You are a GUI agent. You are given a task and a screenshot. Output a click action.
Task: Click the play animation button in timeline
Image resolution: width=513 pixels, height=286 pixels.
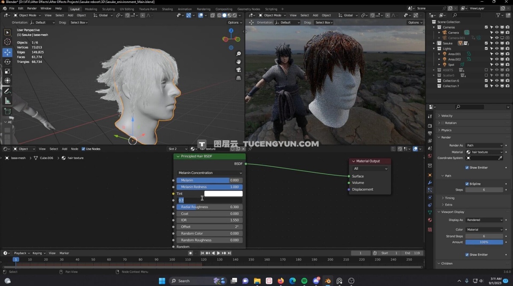pyautogui.click(x=218, y=253)
